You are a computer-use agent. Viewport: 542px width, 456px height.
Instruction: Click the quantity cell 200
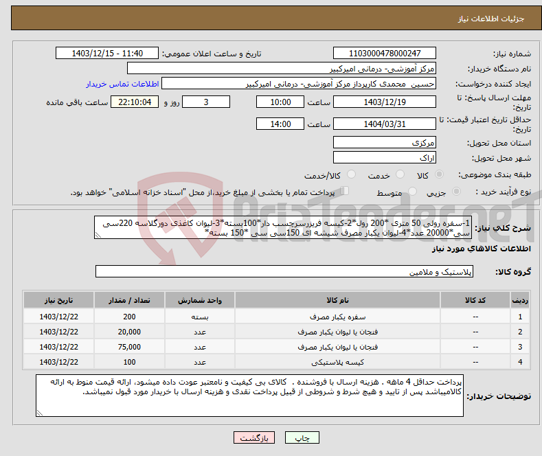129,317
